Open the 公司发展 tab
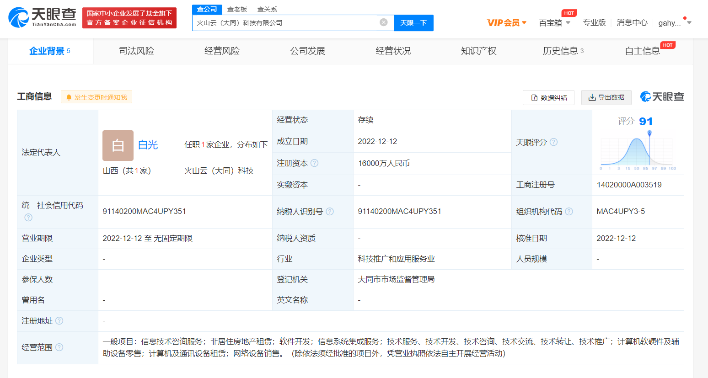The image size is (708, 378). point(307,51)
